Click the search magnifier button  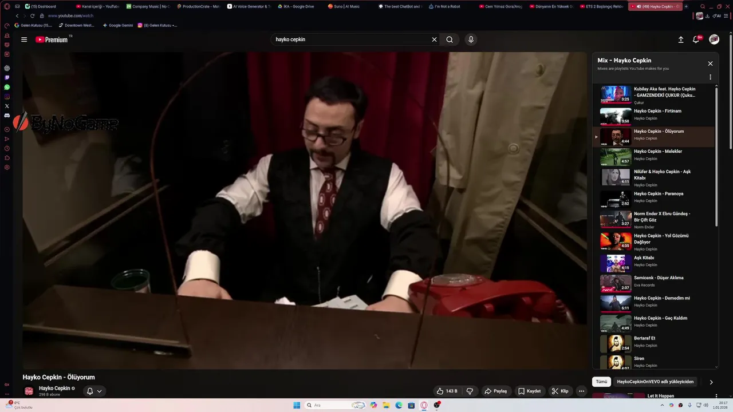tap(450, 39)
